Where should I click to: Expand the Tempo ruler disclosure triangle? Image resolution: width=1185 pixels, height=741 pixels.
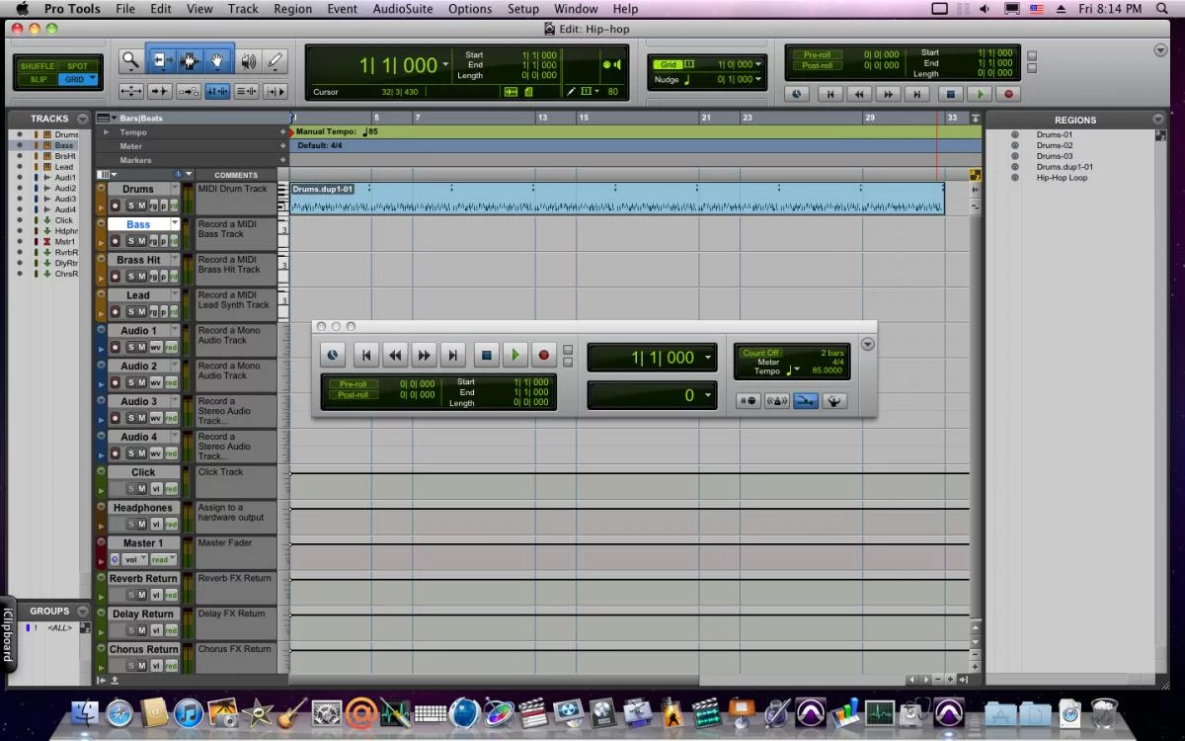click(x=107, y=132)
